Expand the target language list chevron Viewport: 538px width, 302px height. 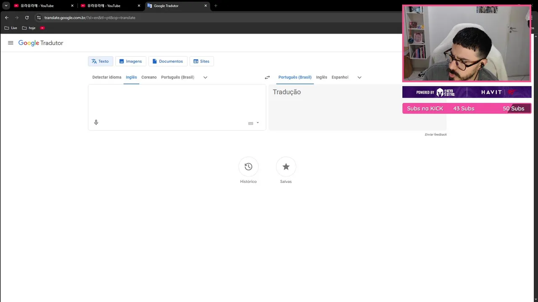tap(359, 77)
